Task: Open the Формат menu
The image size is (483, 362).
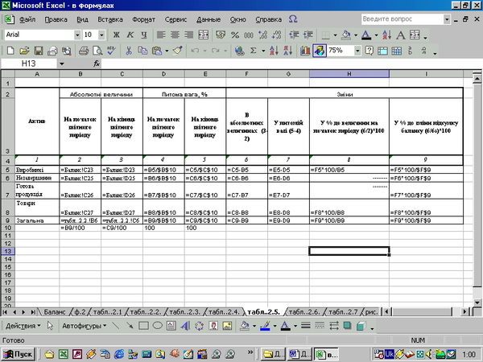Action: 143,19
